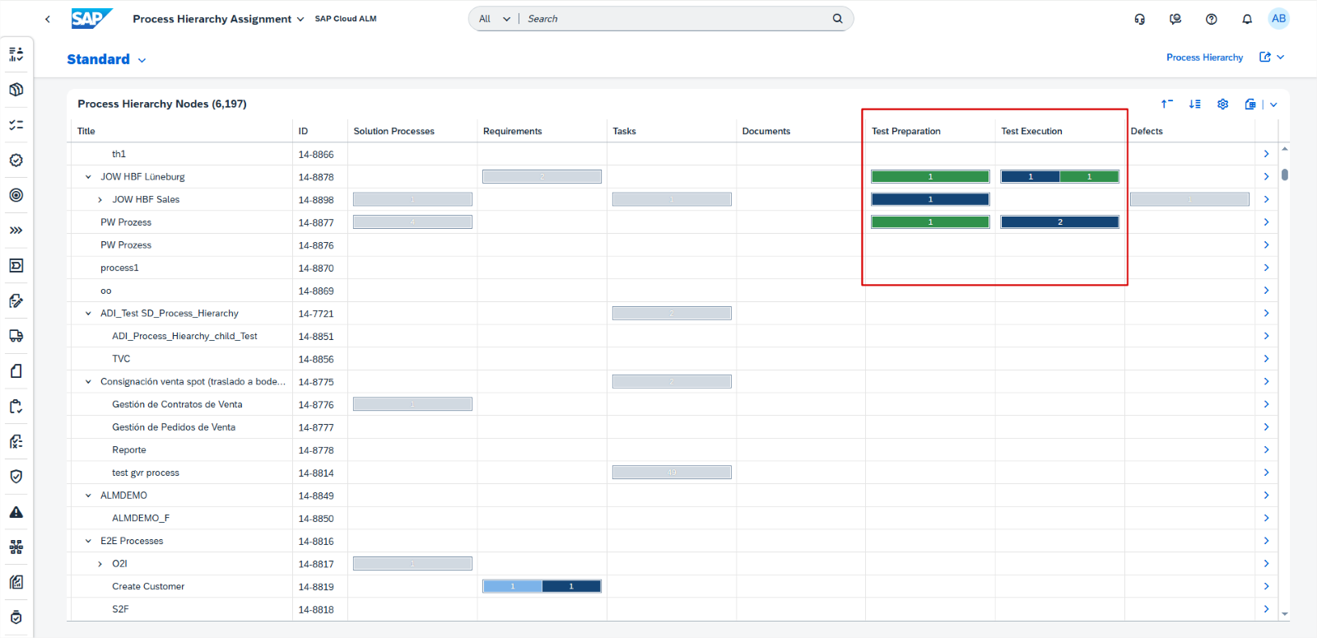This screenshot has height=638, width=1317.
Task: Click the headset support icon
Action: tap(1139, 19)
